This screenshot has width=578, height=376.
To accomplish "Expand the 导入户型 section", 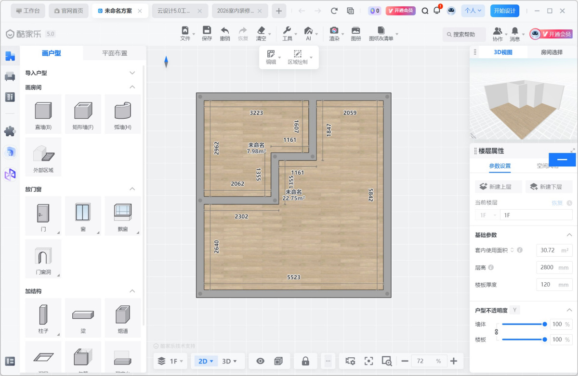I will tap(132, 73).
